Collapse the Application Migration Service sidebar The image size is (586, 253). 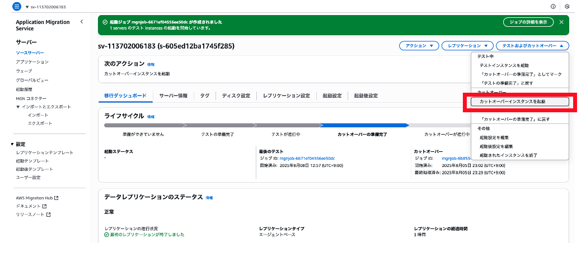[82, 22]
